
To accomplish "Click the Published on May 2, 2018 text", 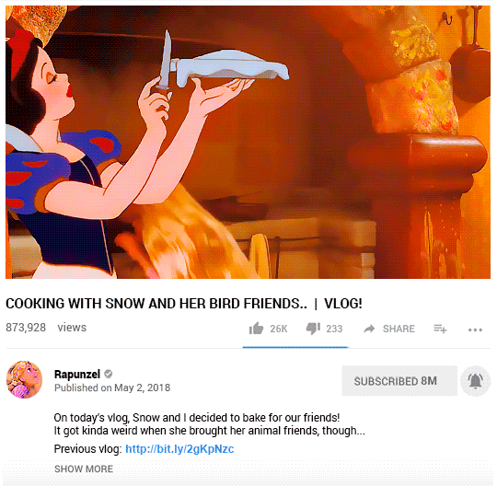I will tap(112, 388).
